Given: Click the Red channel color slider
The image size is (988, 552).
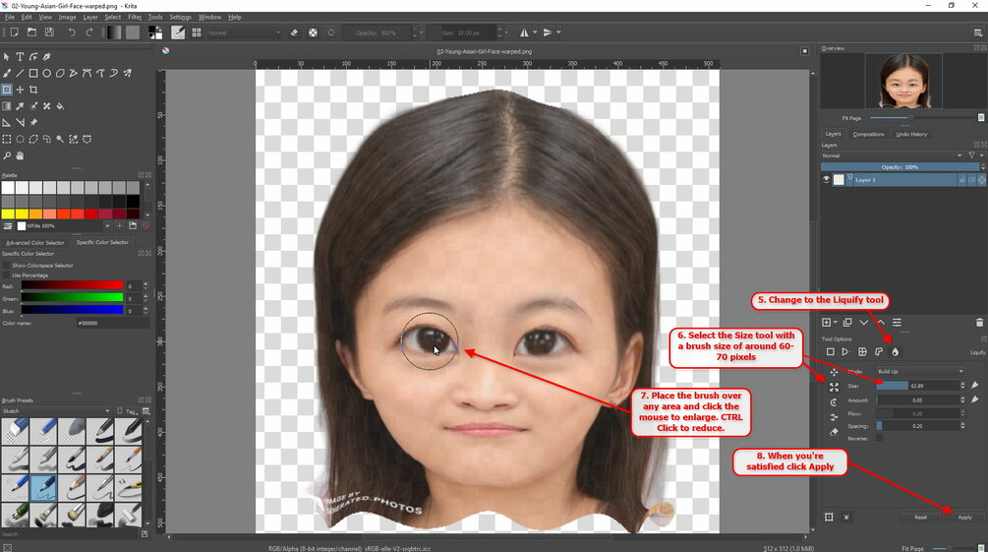Looking at the screenshot, I should 72,285.
